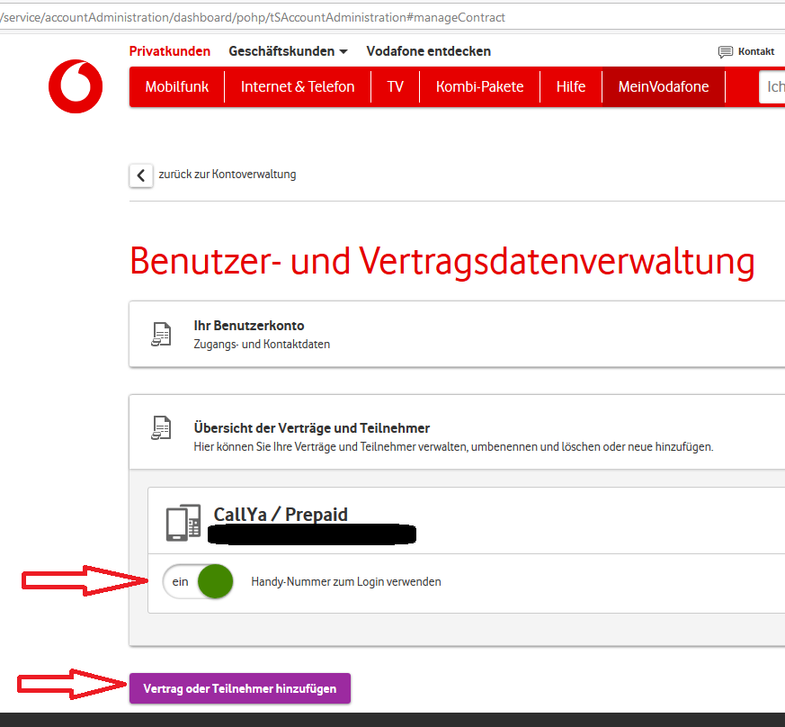
Task: Click the Handy-Nummer zum Login verwenden label
Action: click(346, 582)
